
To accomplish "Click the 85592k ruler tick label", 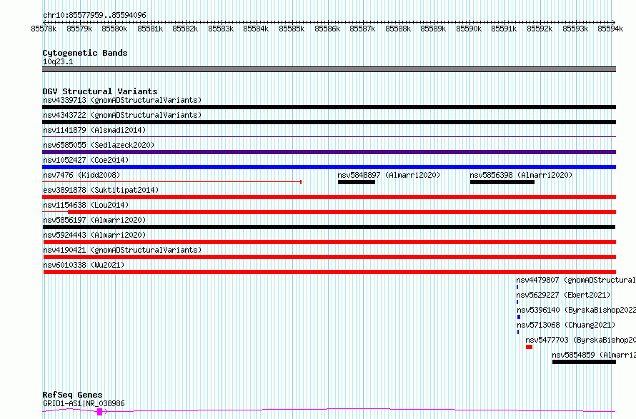I will coord(540,29).
